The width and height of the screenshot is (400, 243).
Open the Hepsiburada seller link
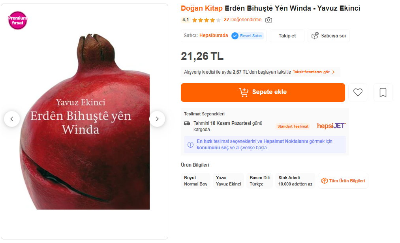(214, 35)
